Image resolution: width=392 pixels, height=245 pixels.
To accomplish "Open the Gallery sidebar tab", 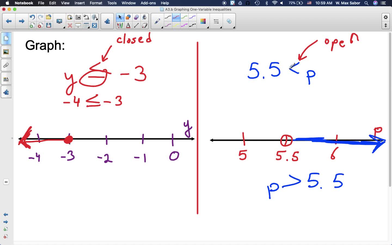I will [x=6, y=52].
